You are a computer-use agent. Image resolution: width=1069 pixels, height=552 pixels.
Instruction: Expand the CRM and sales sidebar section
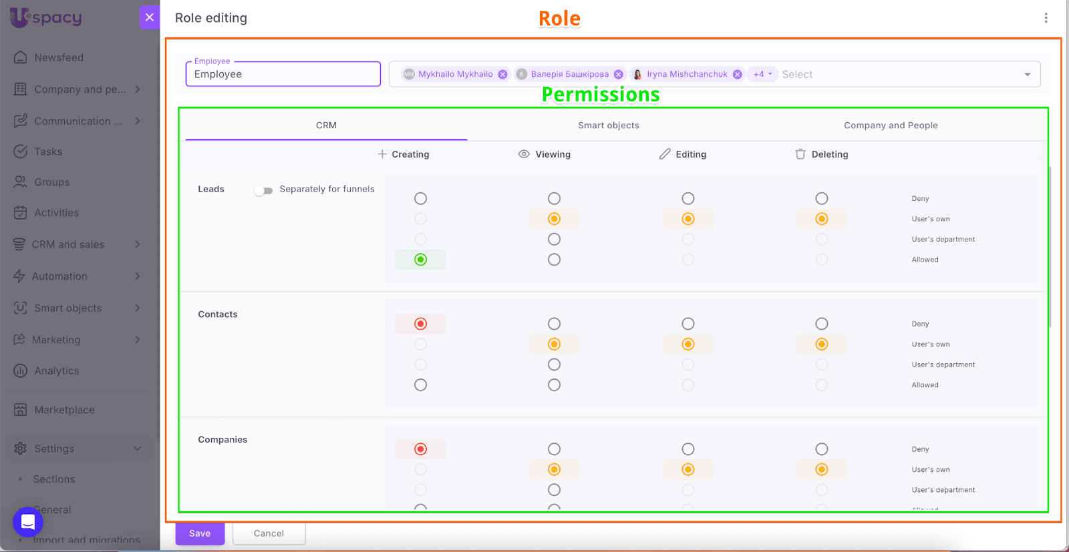tap(138, 244)
